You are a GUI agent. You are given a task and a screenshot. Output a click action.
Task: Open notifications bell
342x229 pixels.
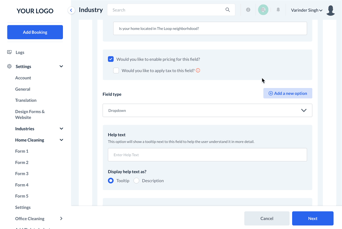point(278,10)
